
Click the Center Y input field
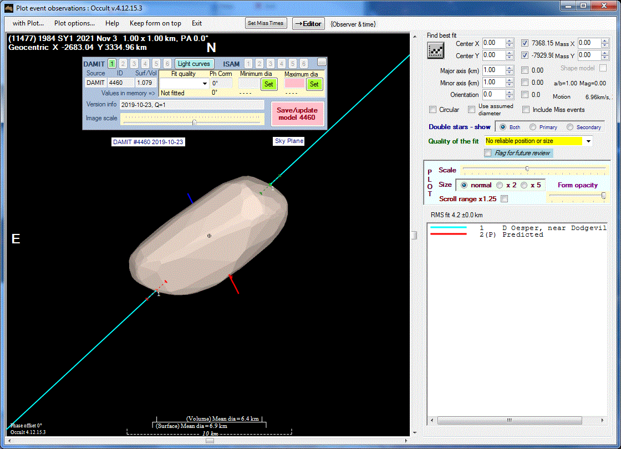coord(494,55)
